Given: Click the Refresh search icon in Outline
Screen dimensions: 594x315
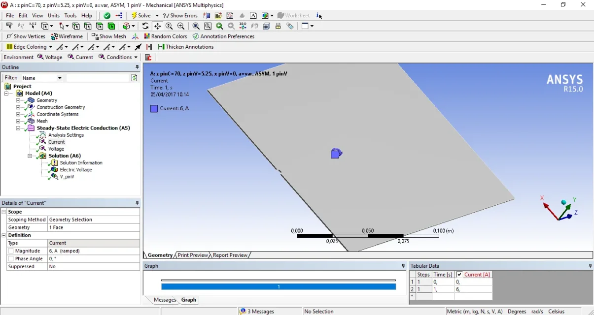Looking at the screenshot, I should [x=134, y=78].
